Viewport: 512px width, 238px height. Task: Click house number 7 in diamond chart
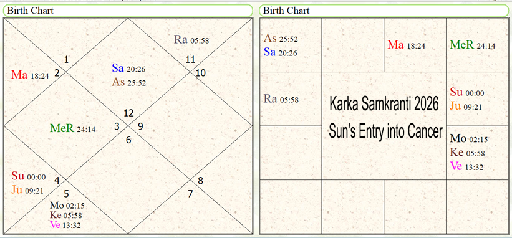[x=190, y=194]
